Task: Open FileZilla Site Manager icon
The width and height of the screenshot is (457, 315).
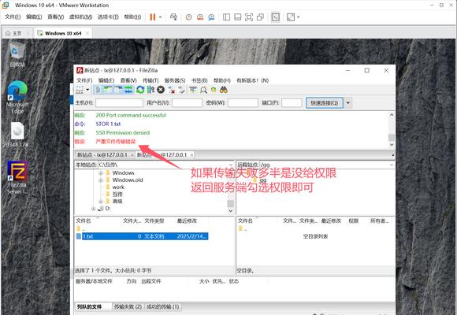Action: (x=80, y=90)
